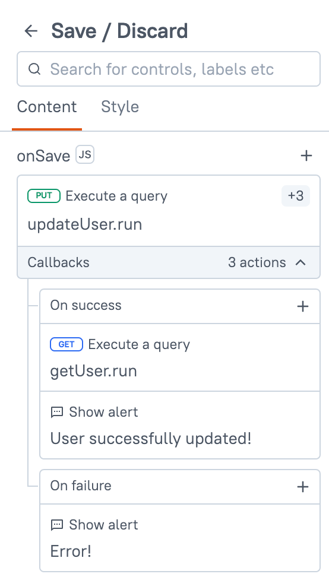Add a new onSave action with plus icon
Viewport: 329px width, 577px height.
pos(306,156)
